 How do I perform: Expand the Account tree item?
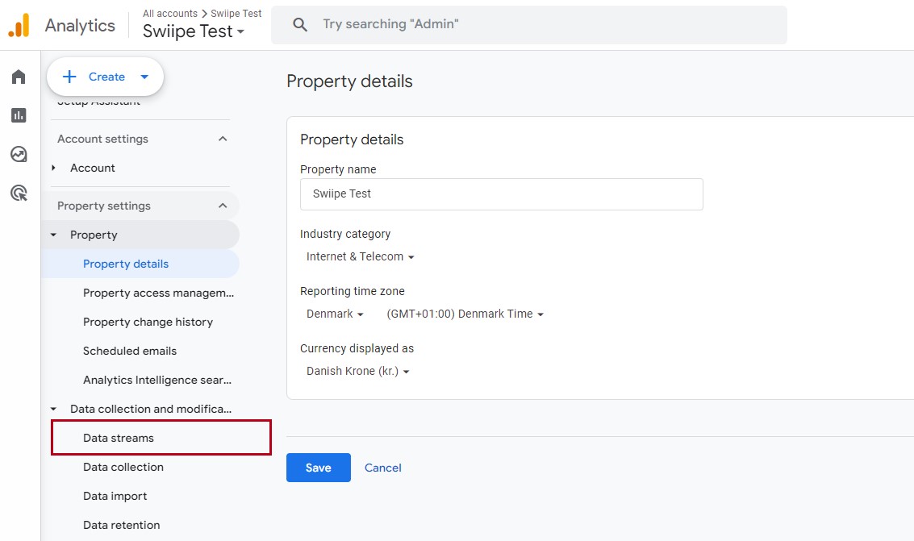tap(54, 168)
